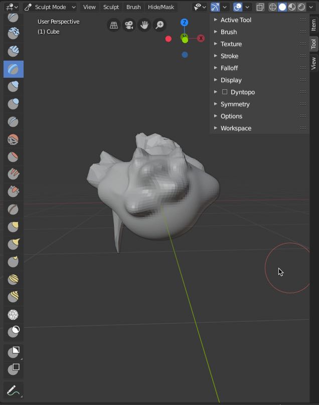Select the Nudge brush tool
Screen dimensions: 319x405
click(x=14, y=279)
